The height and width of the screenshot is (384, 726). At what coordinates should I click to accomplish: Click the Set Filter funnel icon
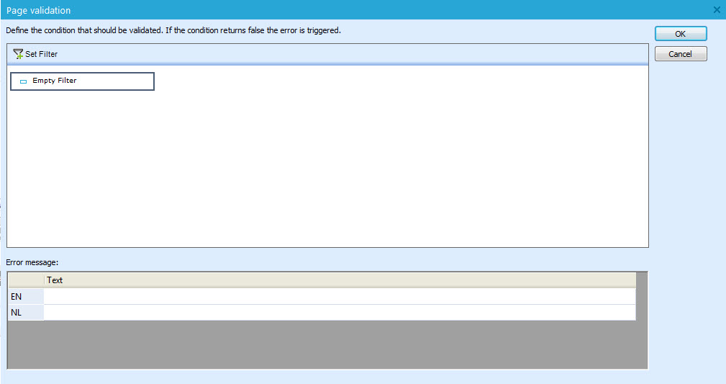click(x=18, y=54)
